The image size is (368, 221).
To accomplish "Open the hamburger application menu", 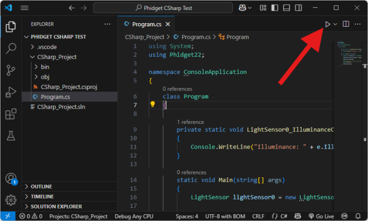I will click(25, 8).
